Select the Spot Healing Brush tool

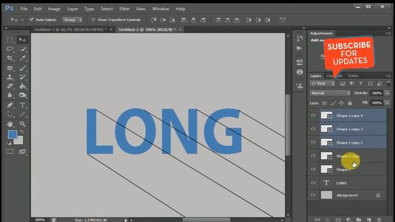pyautogui.click(x=10, y=68)
